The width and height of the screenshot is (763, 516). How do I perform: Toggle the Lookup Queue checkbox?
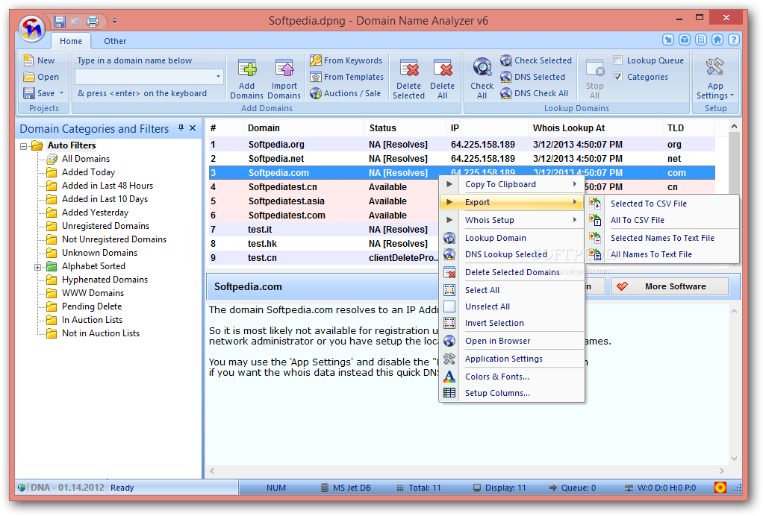click(618, 60)
